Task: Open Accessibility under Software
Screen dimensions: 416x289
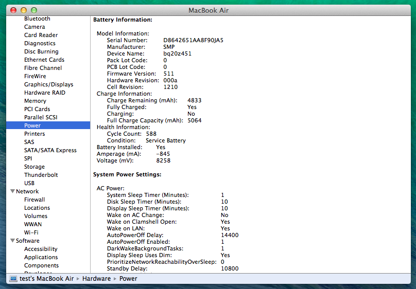Action: 41,249
